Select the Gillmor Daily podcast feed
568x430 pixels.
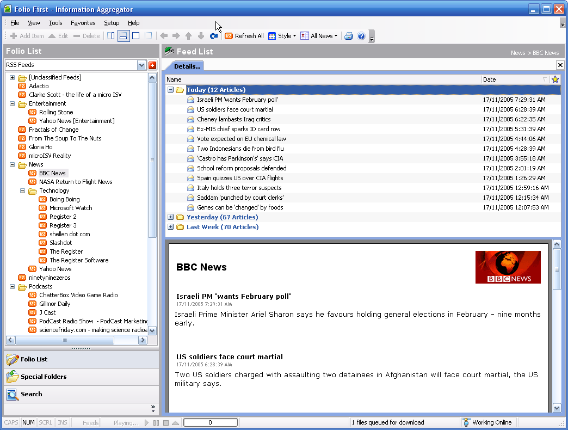(54, 304)
